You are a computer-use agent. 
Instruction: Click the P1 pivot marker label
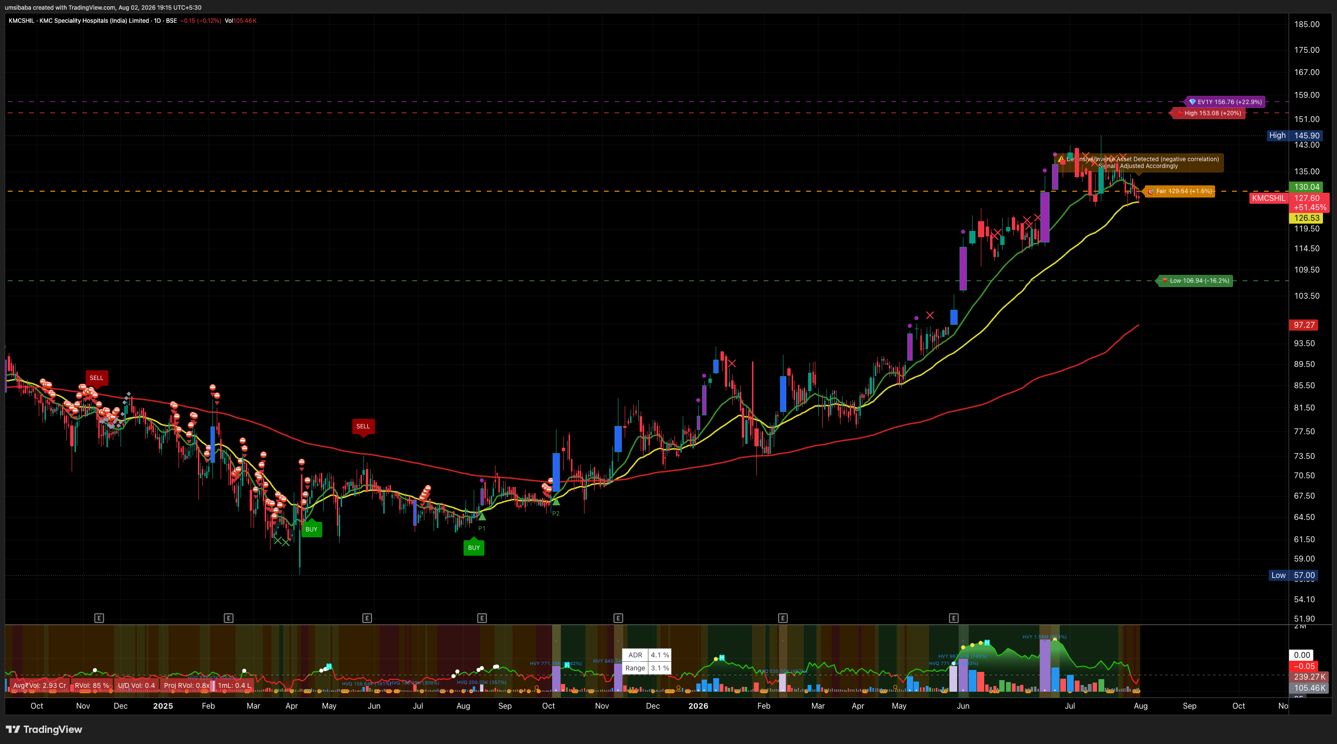point(481,529)
